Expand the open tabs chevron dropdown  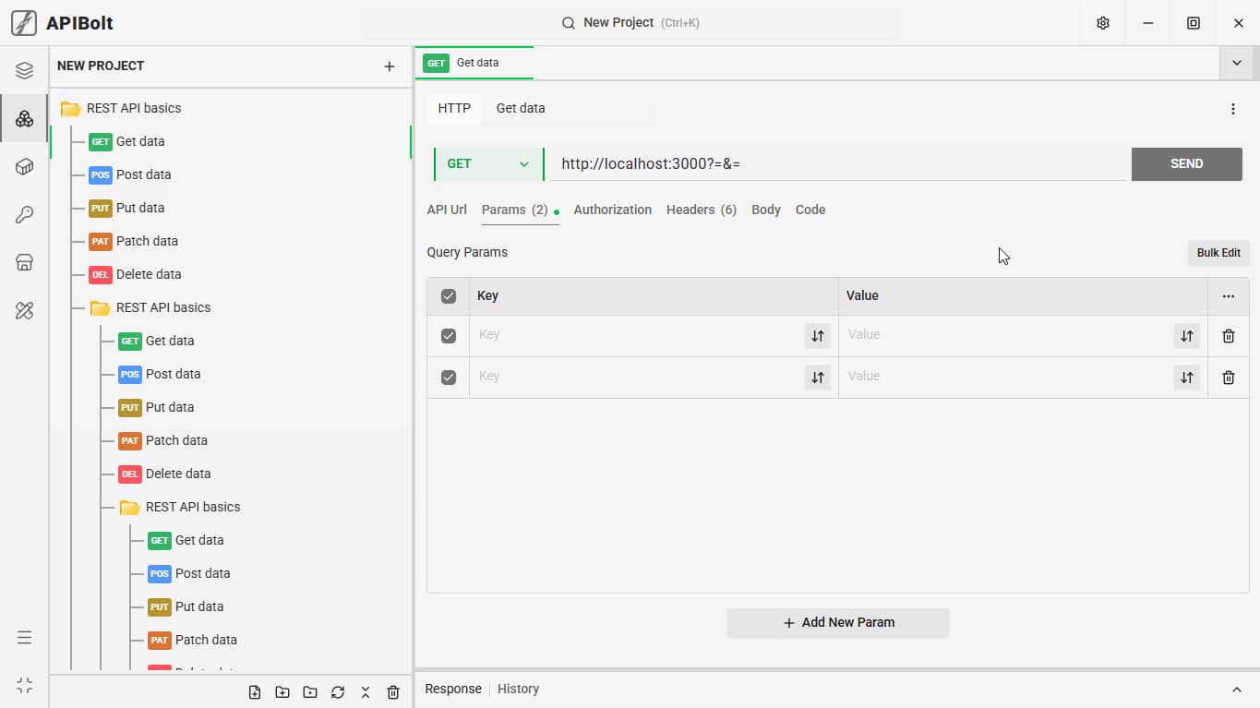1236,63
